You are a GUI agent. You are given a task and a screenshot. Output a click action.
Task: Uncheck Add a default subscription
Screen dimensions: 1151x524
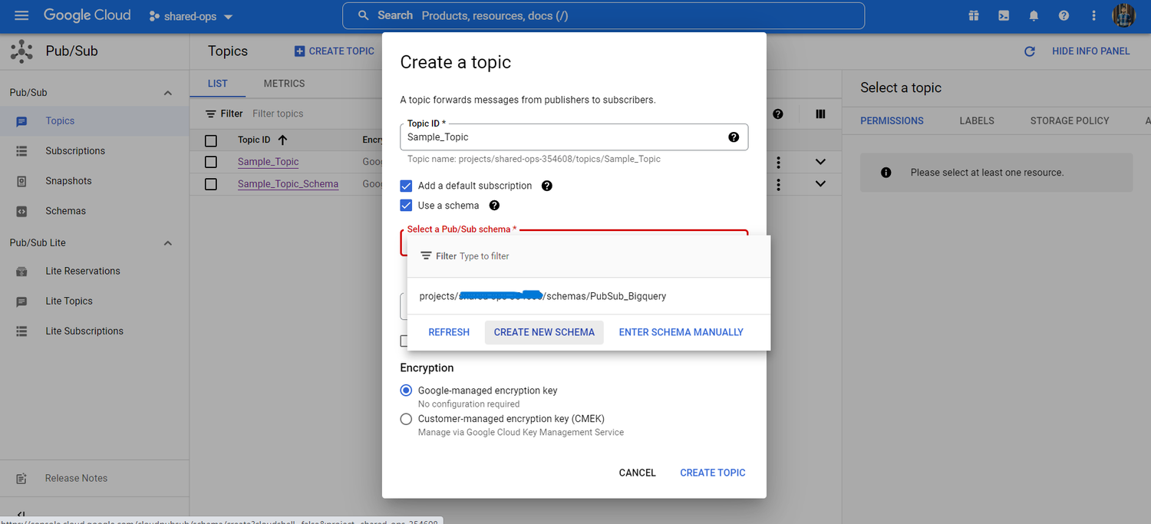click(x=406, y=186)
